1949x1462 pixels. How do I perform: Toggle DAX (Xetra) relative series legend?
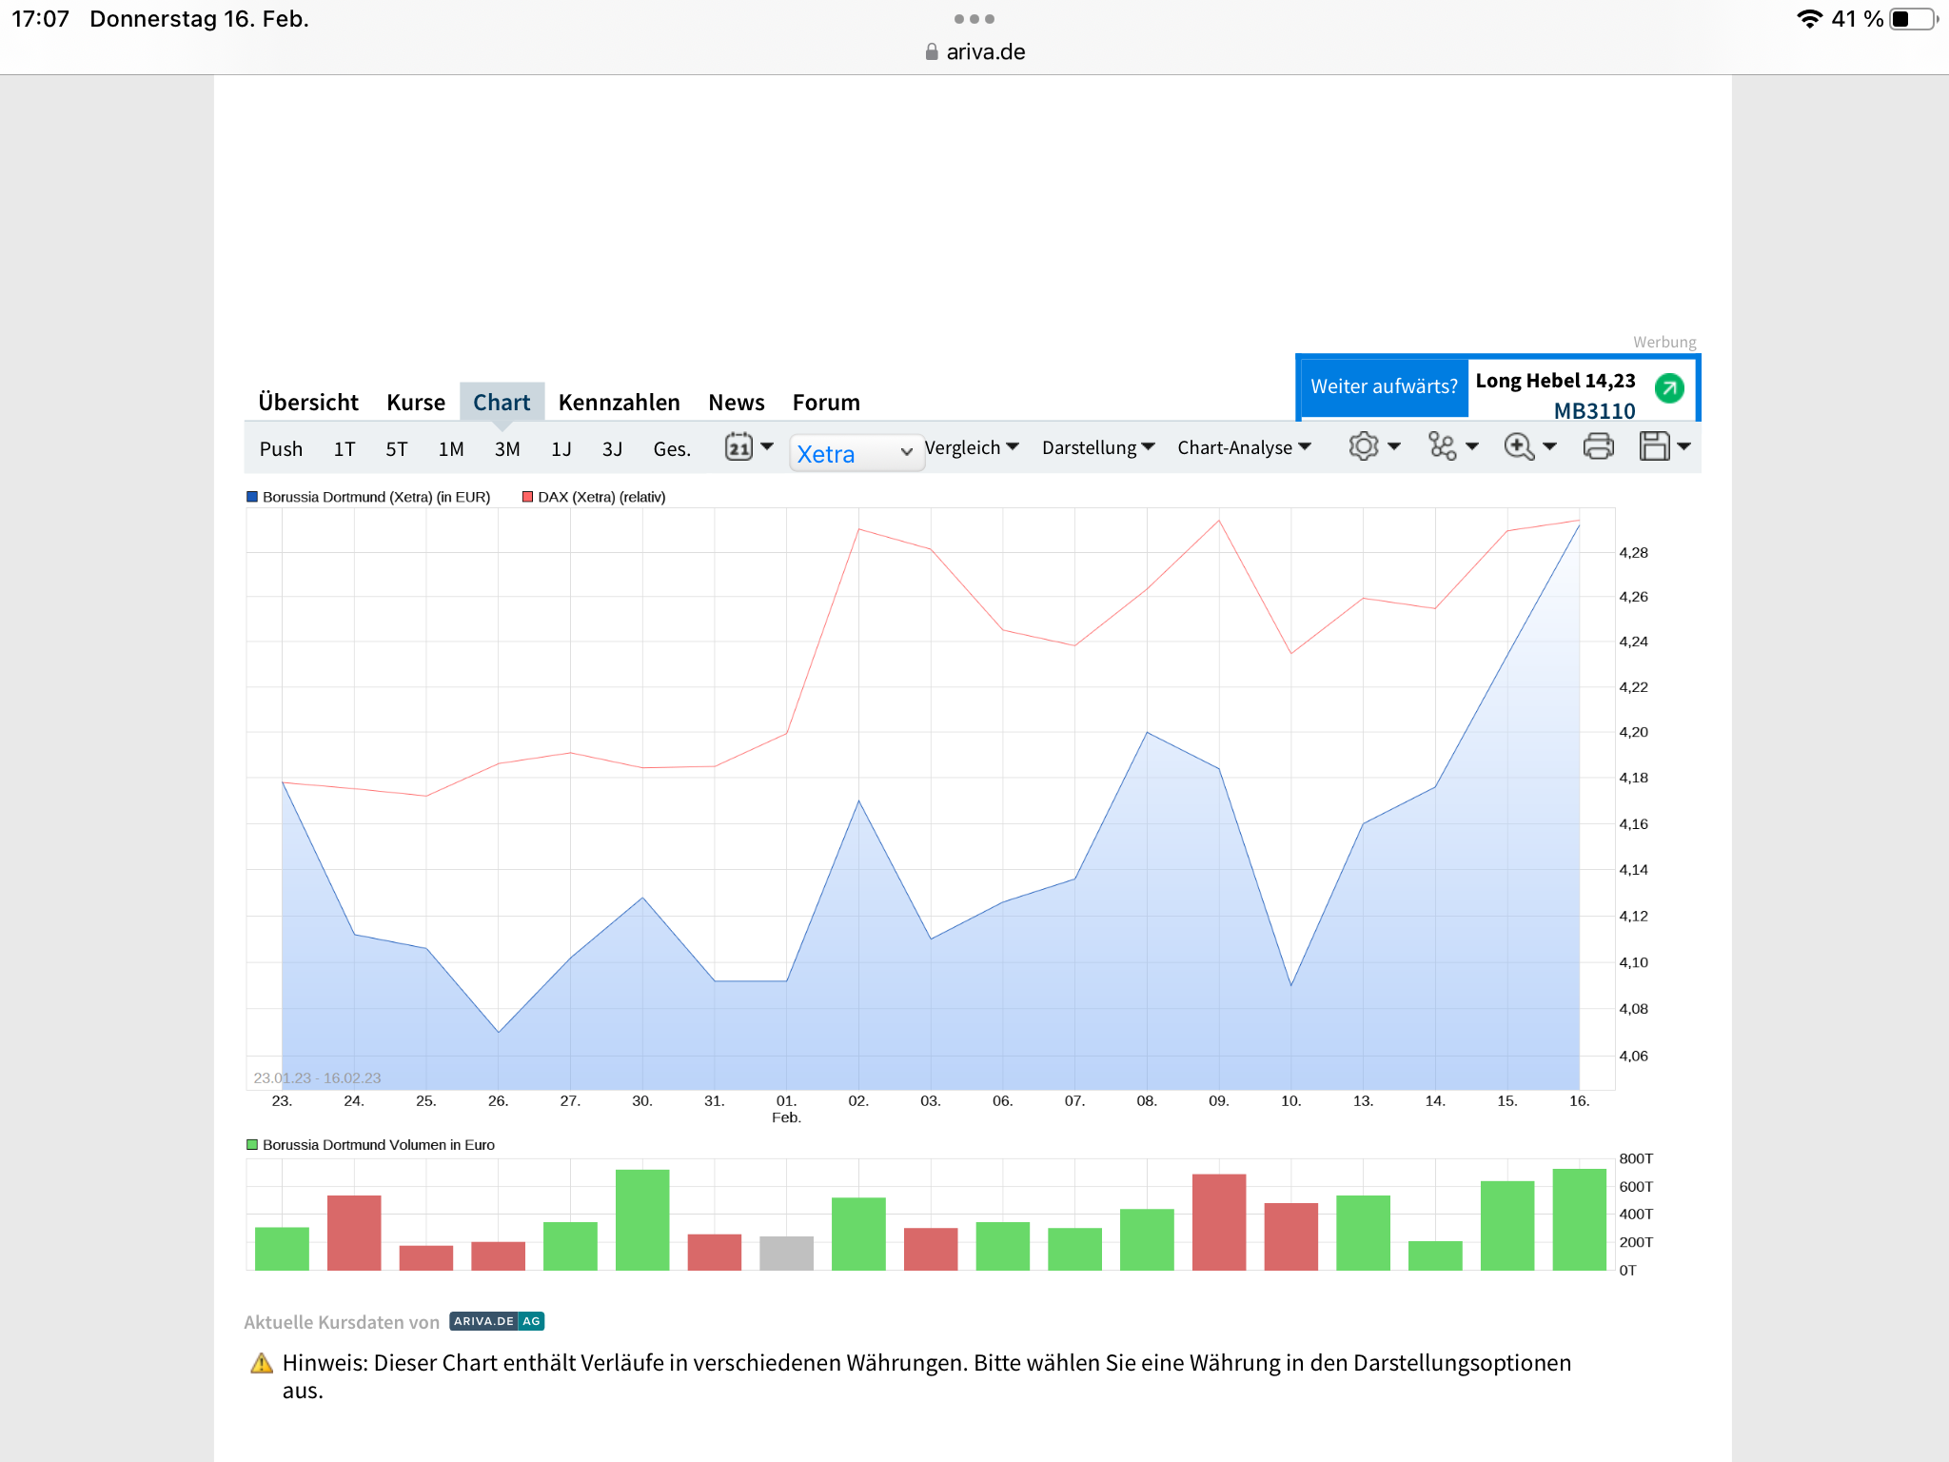pyautogui.click(x=600, y=497)
